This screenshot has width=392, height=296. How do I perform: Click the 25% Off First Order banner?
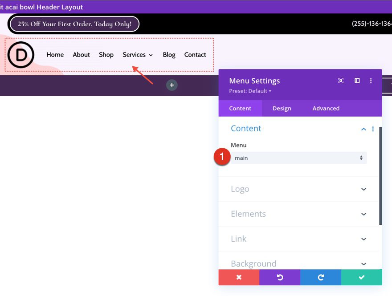(x=73, y=24)
